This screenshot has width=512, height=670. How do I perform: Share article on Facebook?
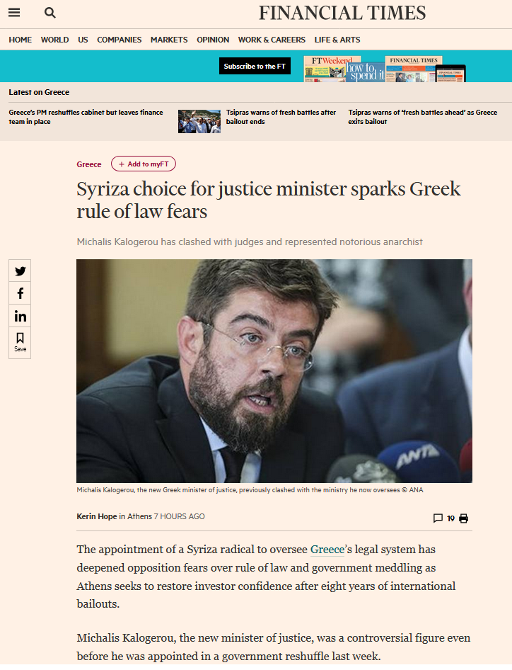(20, 293)
